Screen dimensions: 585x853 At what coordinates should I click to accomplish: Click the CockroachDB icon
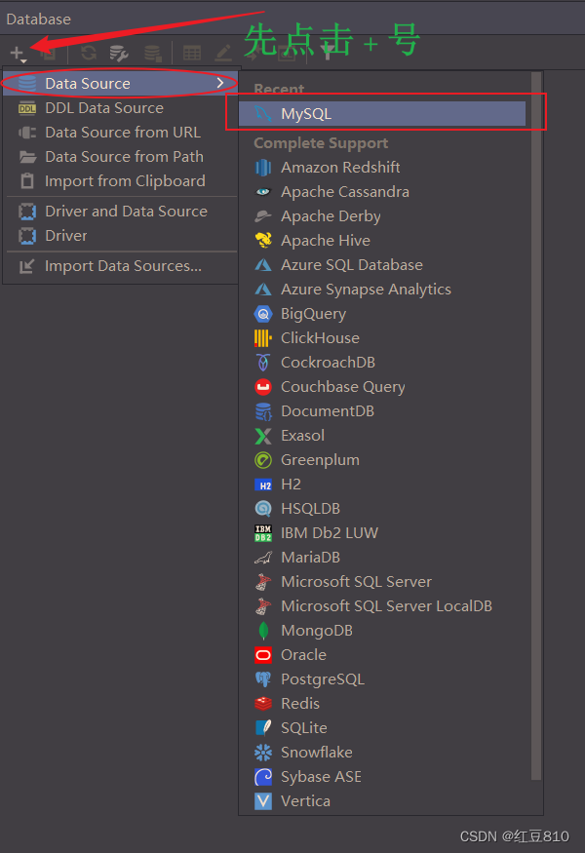click(263, 363)
